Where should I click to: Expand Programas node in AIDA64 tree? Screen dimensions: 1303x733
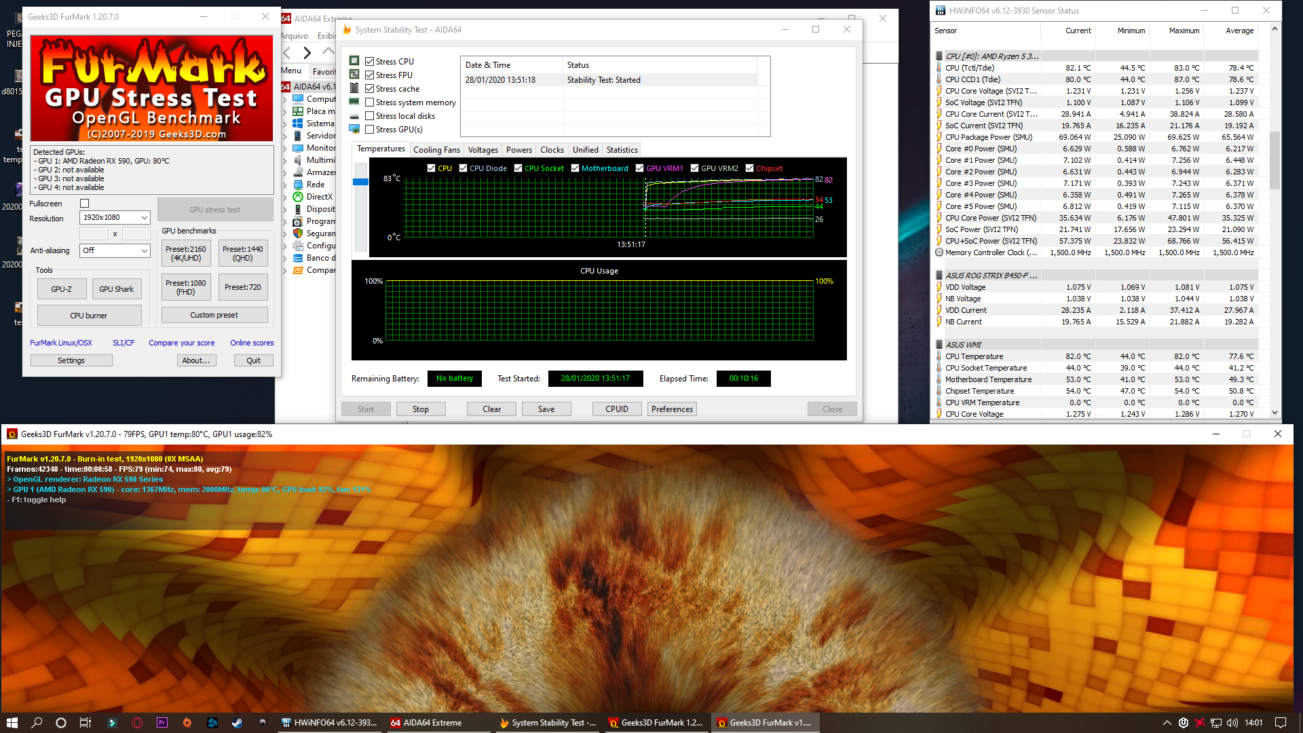284,221
